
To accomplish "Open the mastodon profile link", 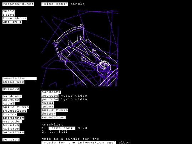I will pos(12,122).
